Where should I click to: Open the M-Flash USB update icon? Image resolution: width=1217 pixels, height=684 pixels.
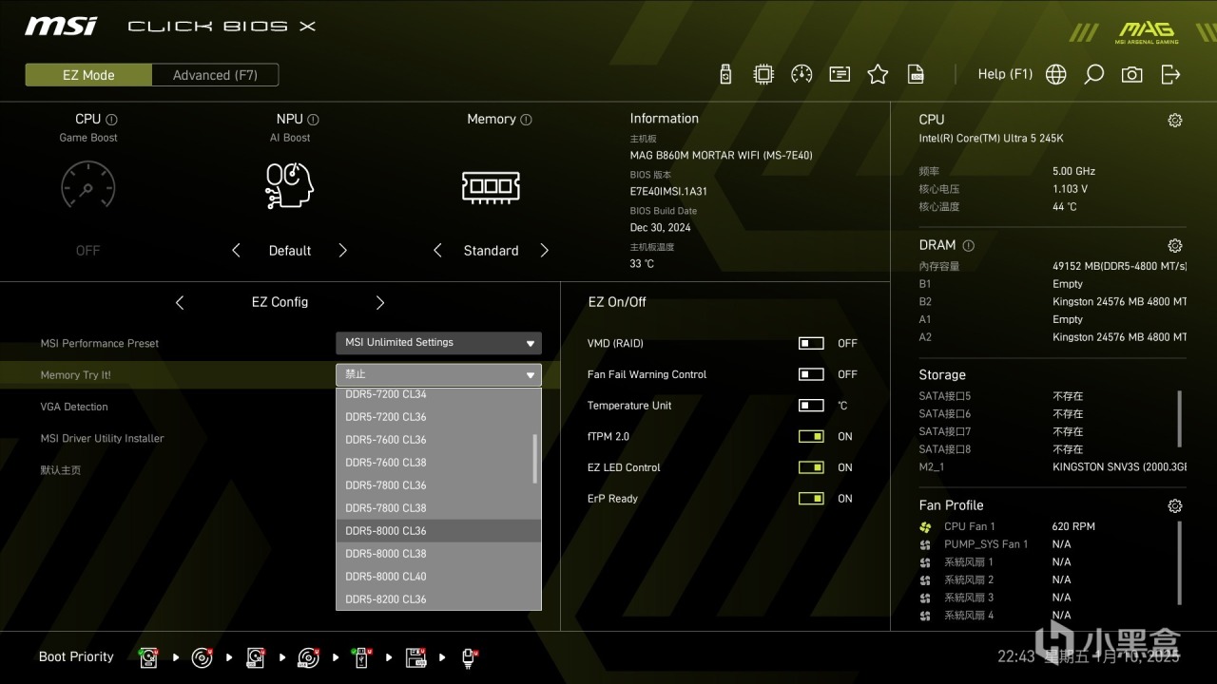725,74
